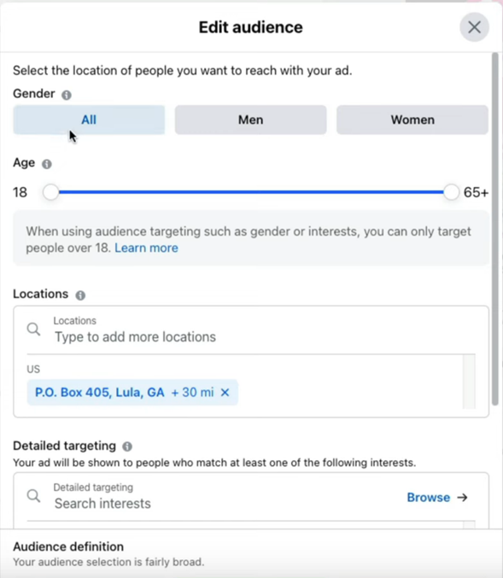Remove the Lula, GA location chip
Viewport: 503px width, 578px height.
click(225, 392)
